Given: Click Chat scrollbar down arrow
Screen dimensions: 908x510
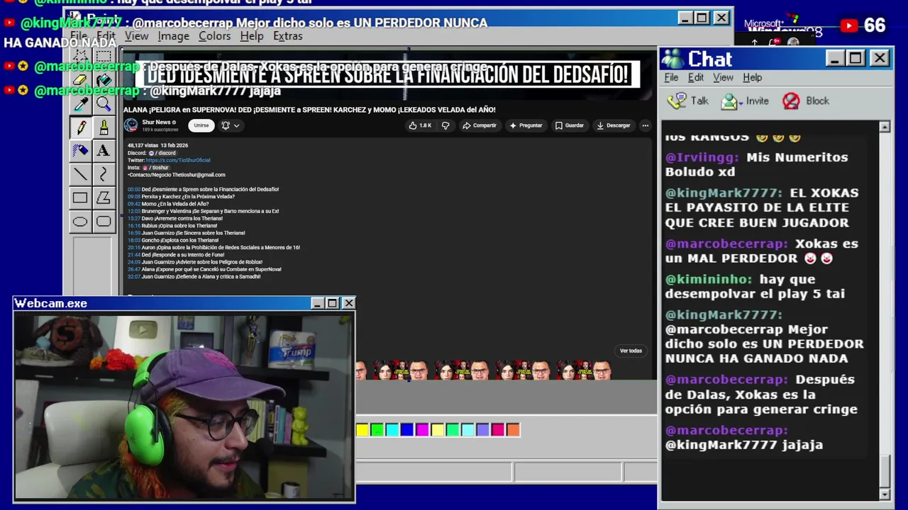Looking at the screenshot, I should [885, 494].
